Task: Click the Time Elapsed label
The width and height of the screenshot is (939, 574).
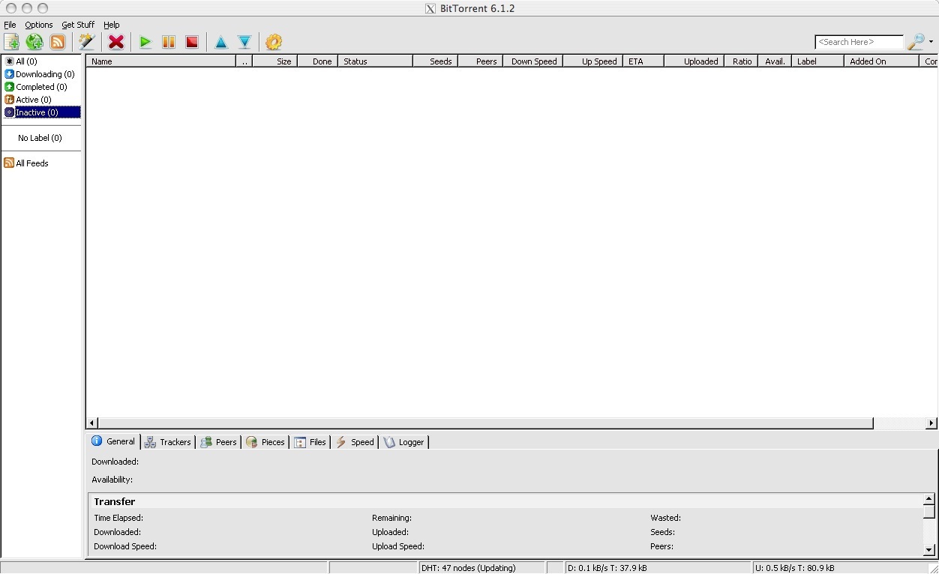Action: 118,518
